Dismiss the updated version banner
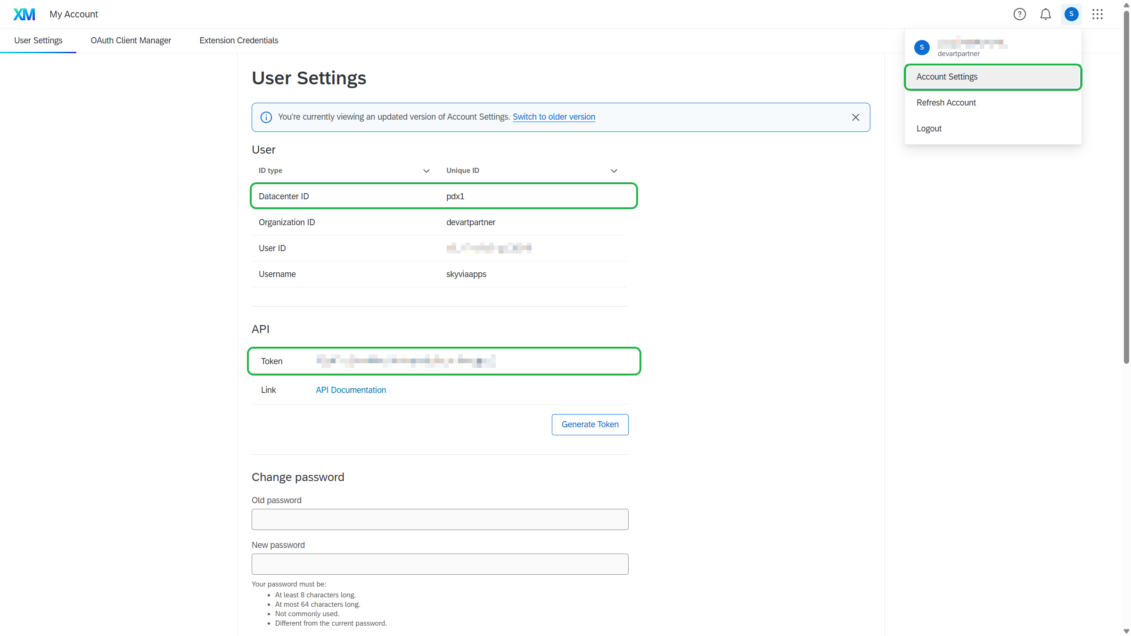Screen dimensions: 1131x636 pos(856,117)
